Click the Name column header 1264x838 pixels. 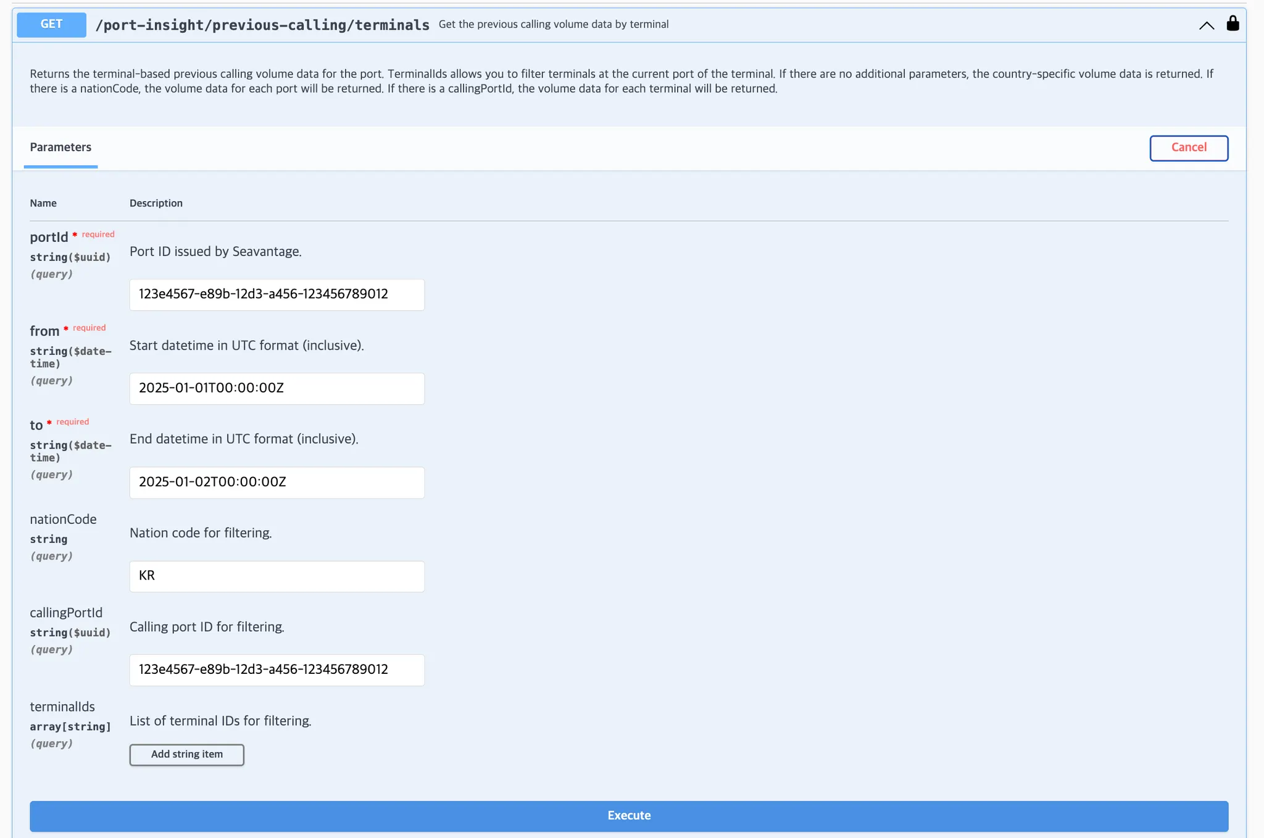[43, 203]
